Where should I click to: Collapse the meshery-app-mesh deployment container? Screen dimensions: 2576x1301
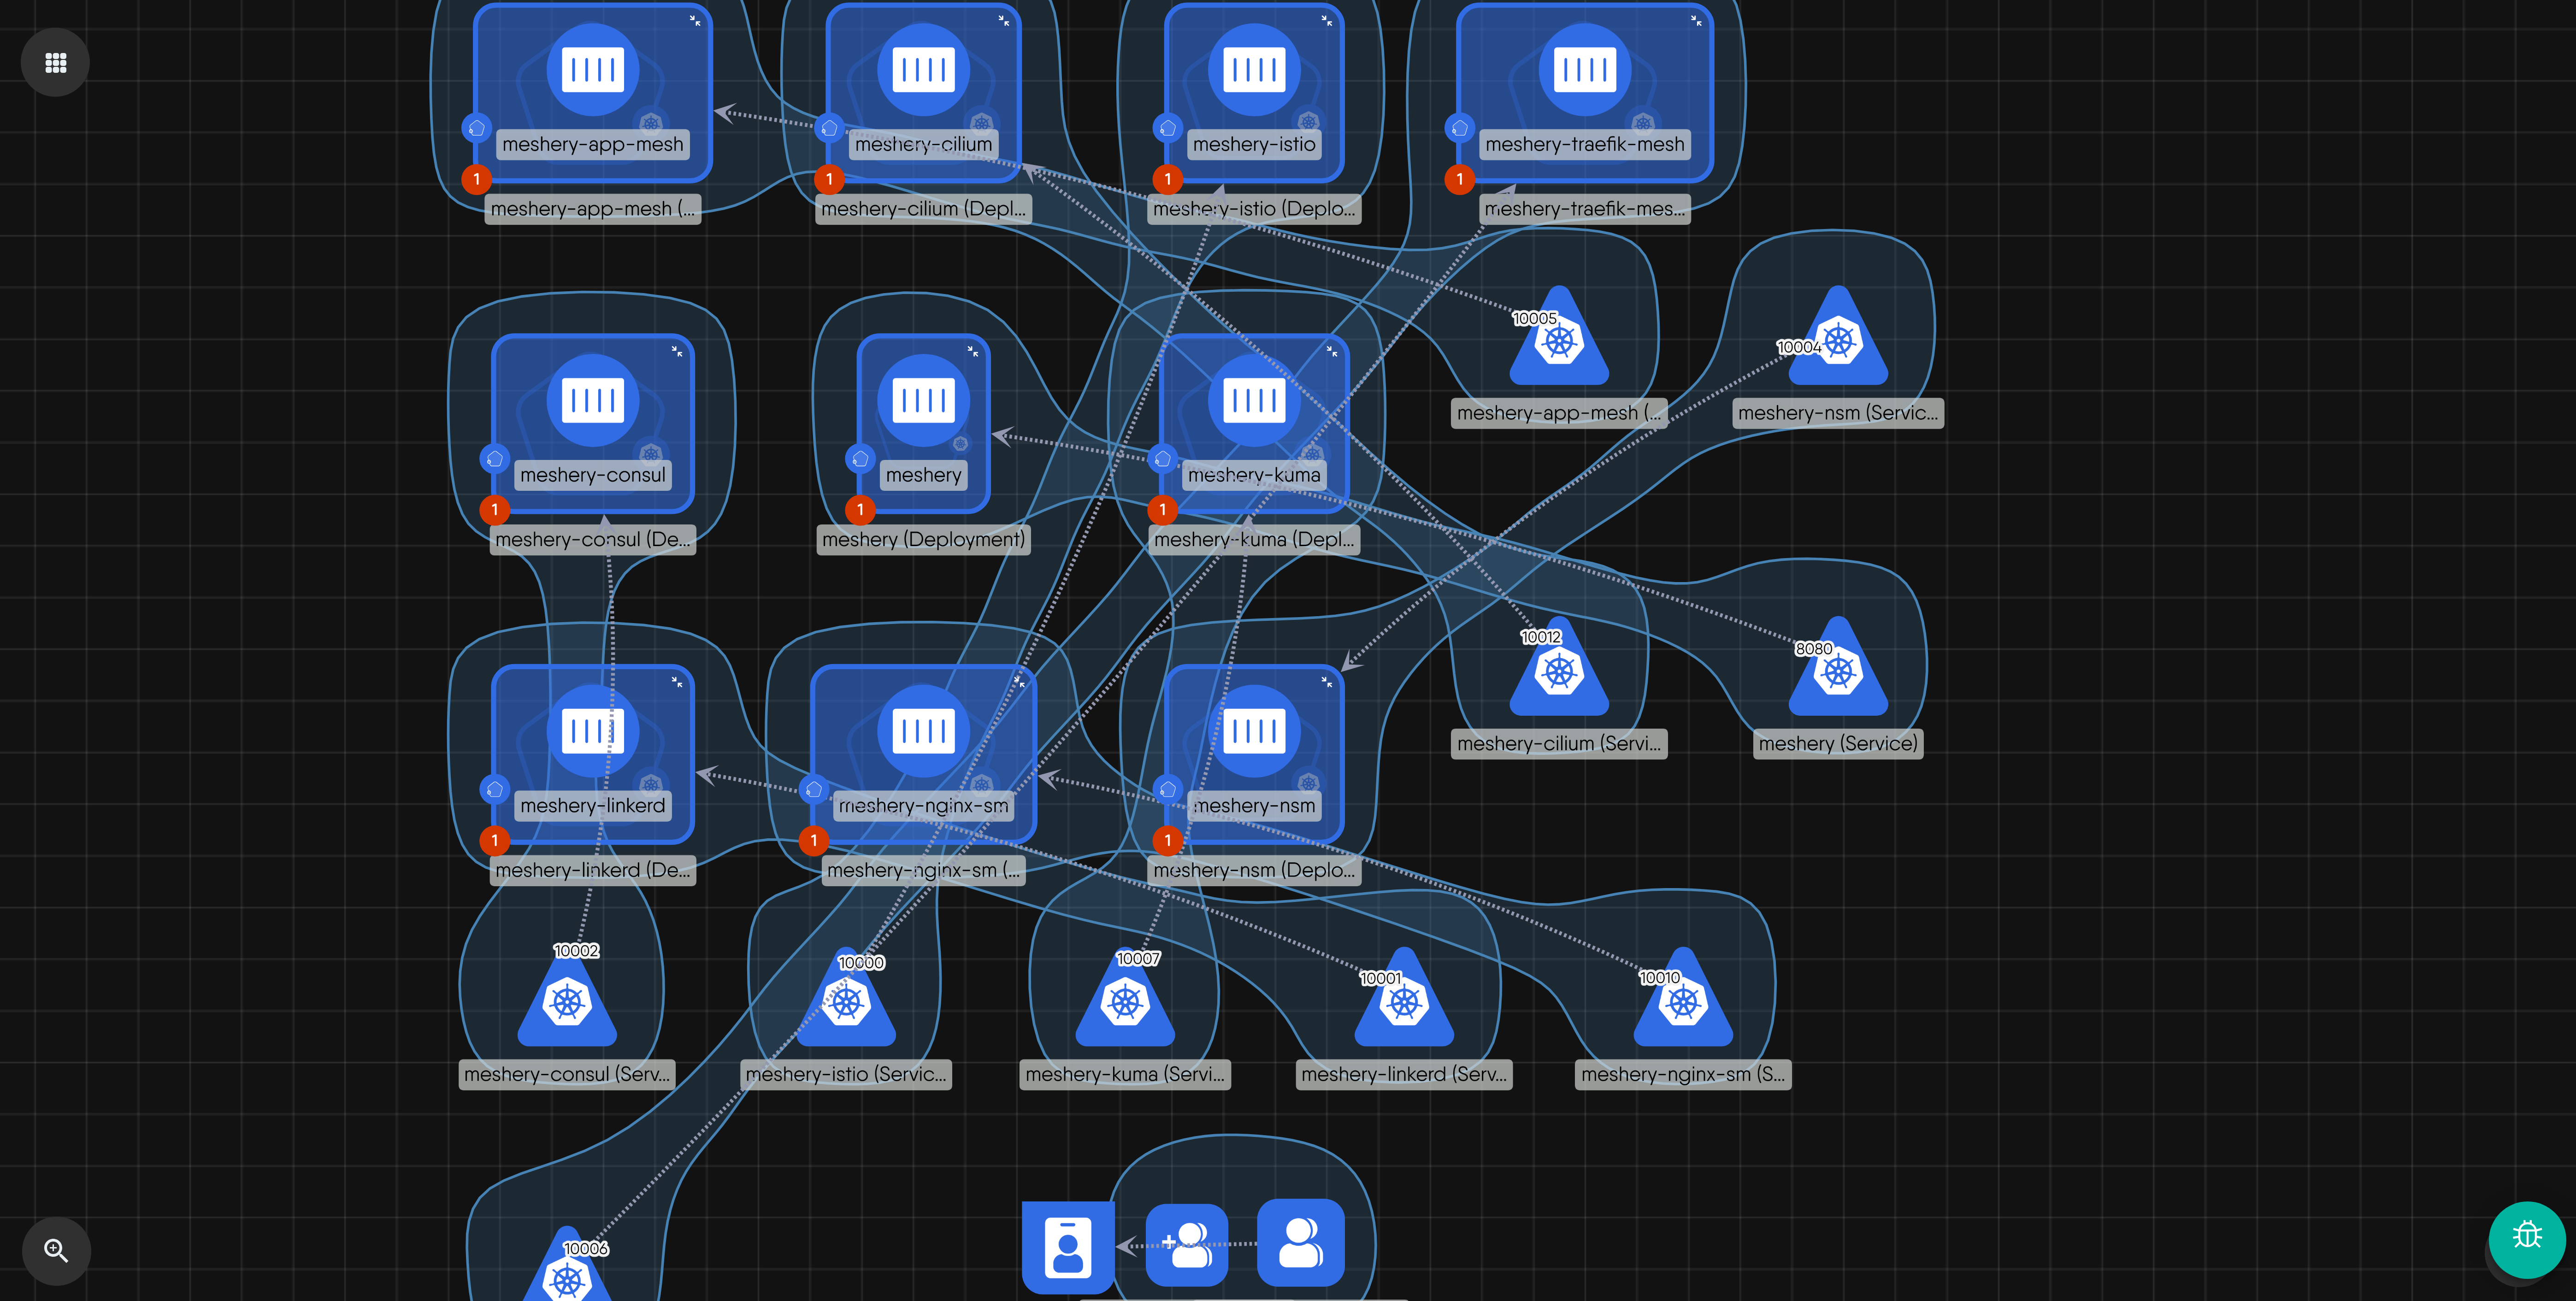coord(695,20)
